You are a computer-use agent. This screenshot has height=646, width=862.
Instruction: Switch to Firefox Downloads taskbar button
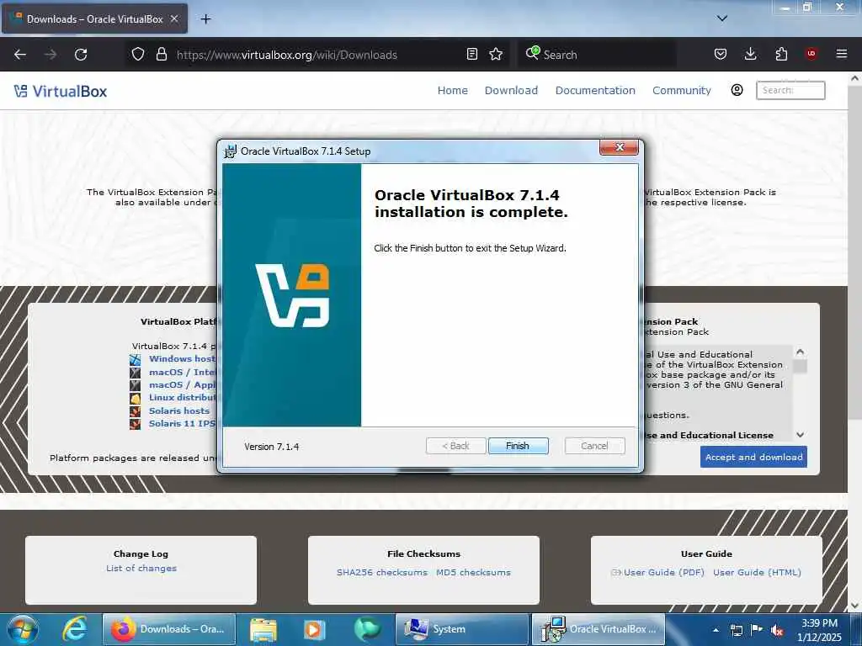pyautogui.click(x=168, y=629)
